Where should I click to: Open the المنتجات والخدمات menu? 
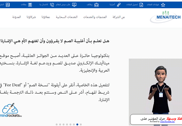[95, 17]
